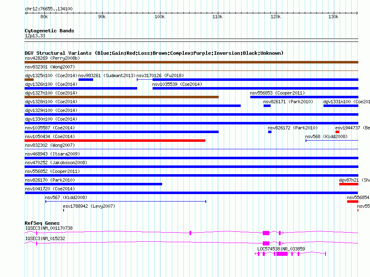Viewport: 370px width, 277px height.
Task: Click the esv1944737 small red loss marker
Action: pos(337,132)
